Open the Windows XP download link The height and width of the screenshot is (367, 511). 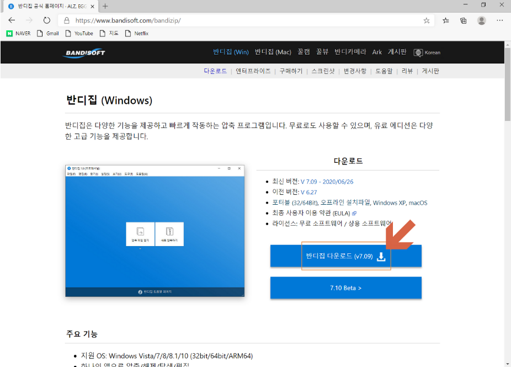coord(390,203)
